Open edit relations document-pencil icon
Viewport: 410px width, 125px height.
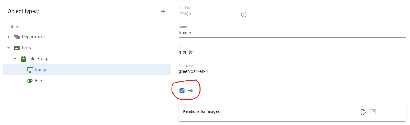[363, 112]
